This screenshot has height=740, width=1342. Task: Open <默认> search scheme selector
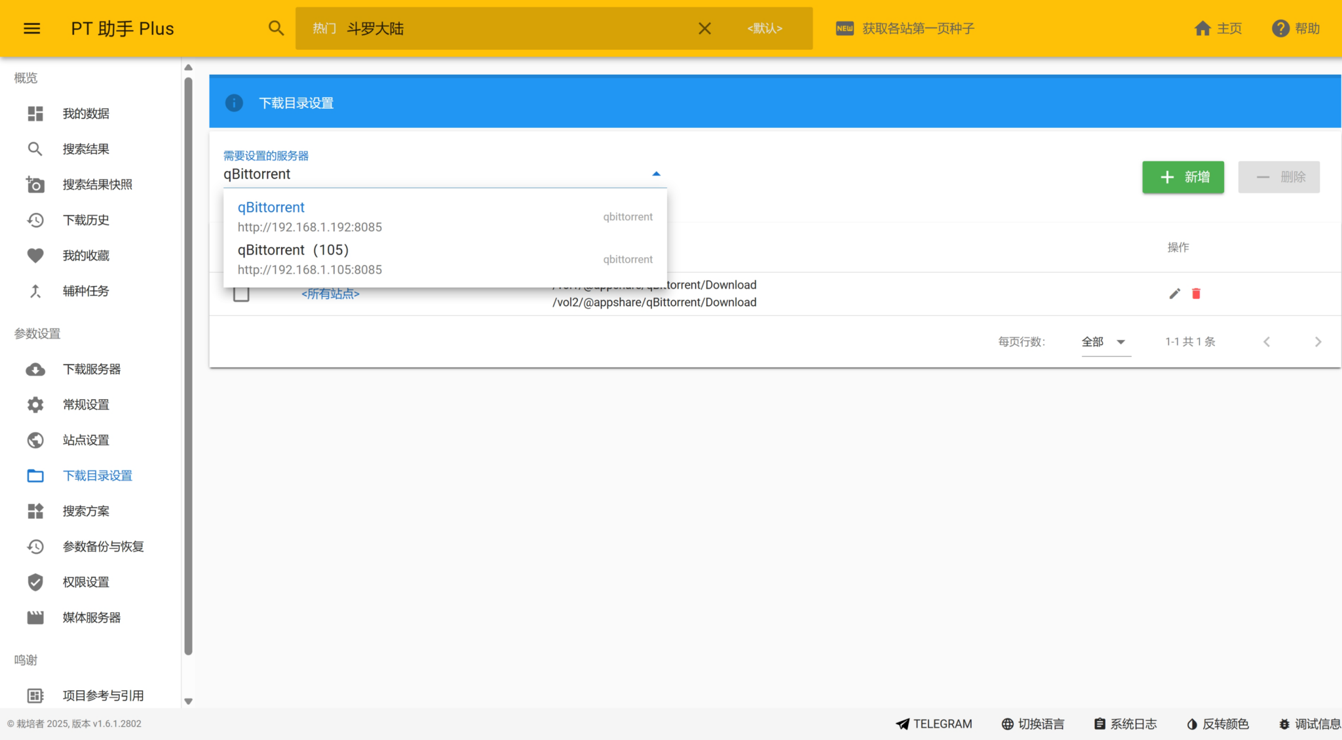coord(765,28)
